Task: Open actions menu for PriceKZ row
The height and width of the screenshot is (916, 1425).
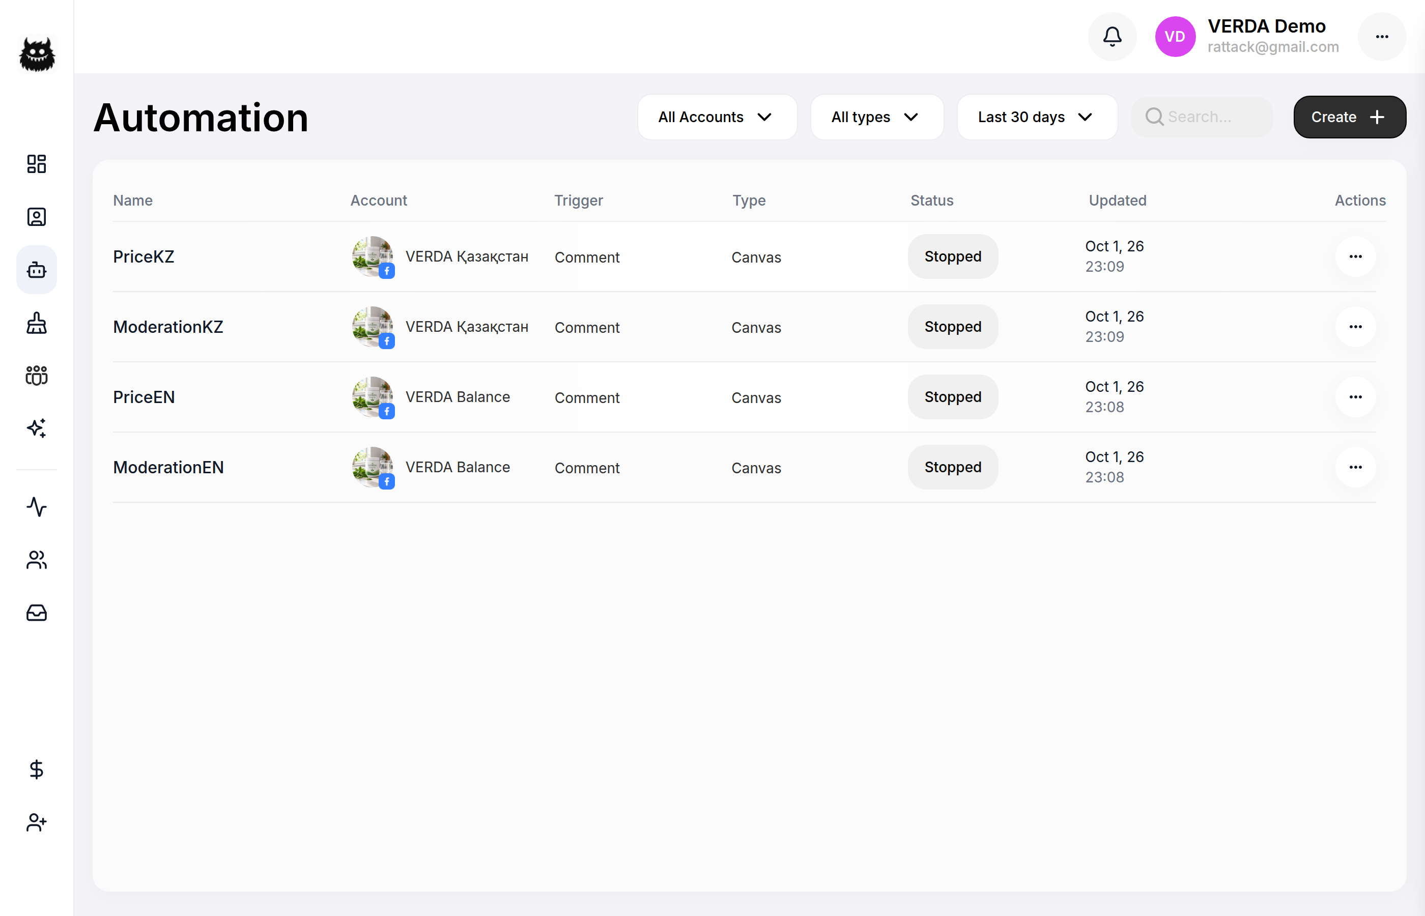Action: [1355, 257]
